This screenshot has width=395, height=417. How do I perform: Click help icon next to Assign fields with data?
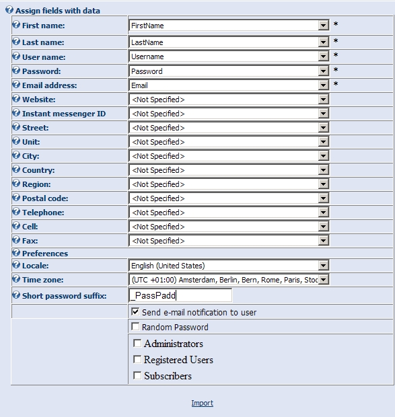pyautogui.click(x=9, y=10)
